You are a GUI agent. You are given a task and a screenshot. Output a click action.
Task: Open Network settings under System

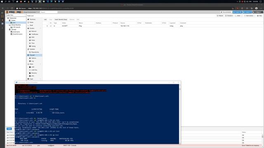(x=34, y=31)
